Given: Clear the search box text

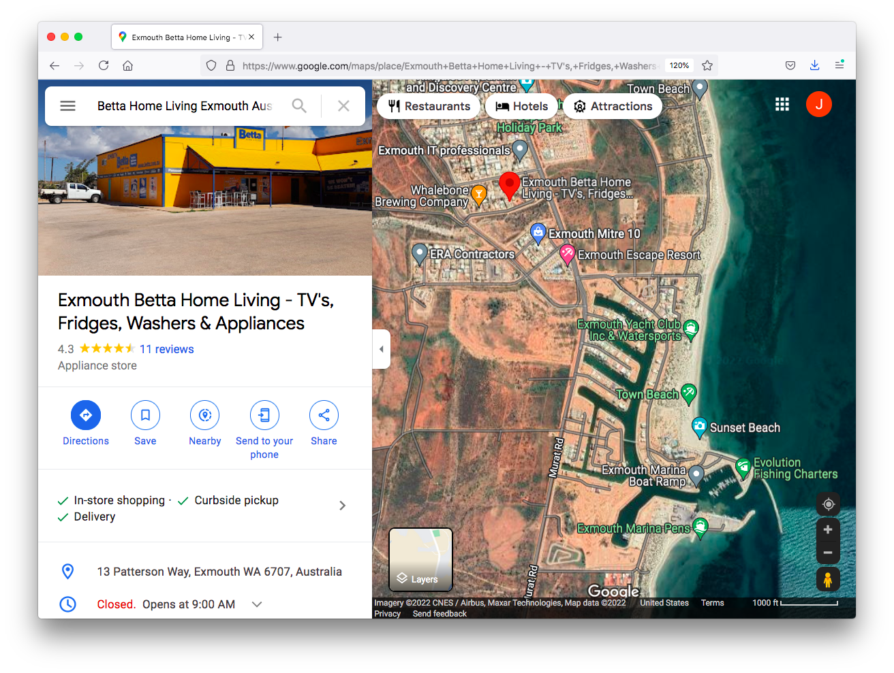Looking at the screenshot, I should [x=343, y=106].
